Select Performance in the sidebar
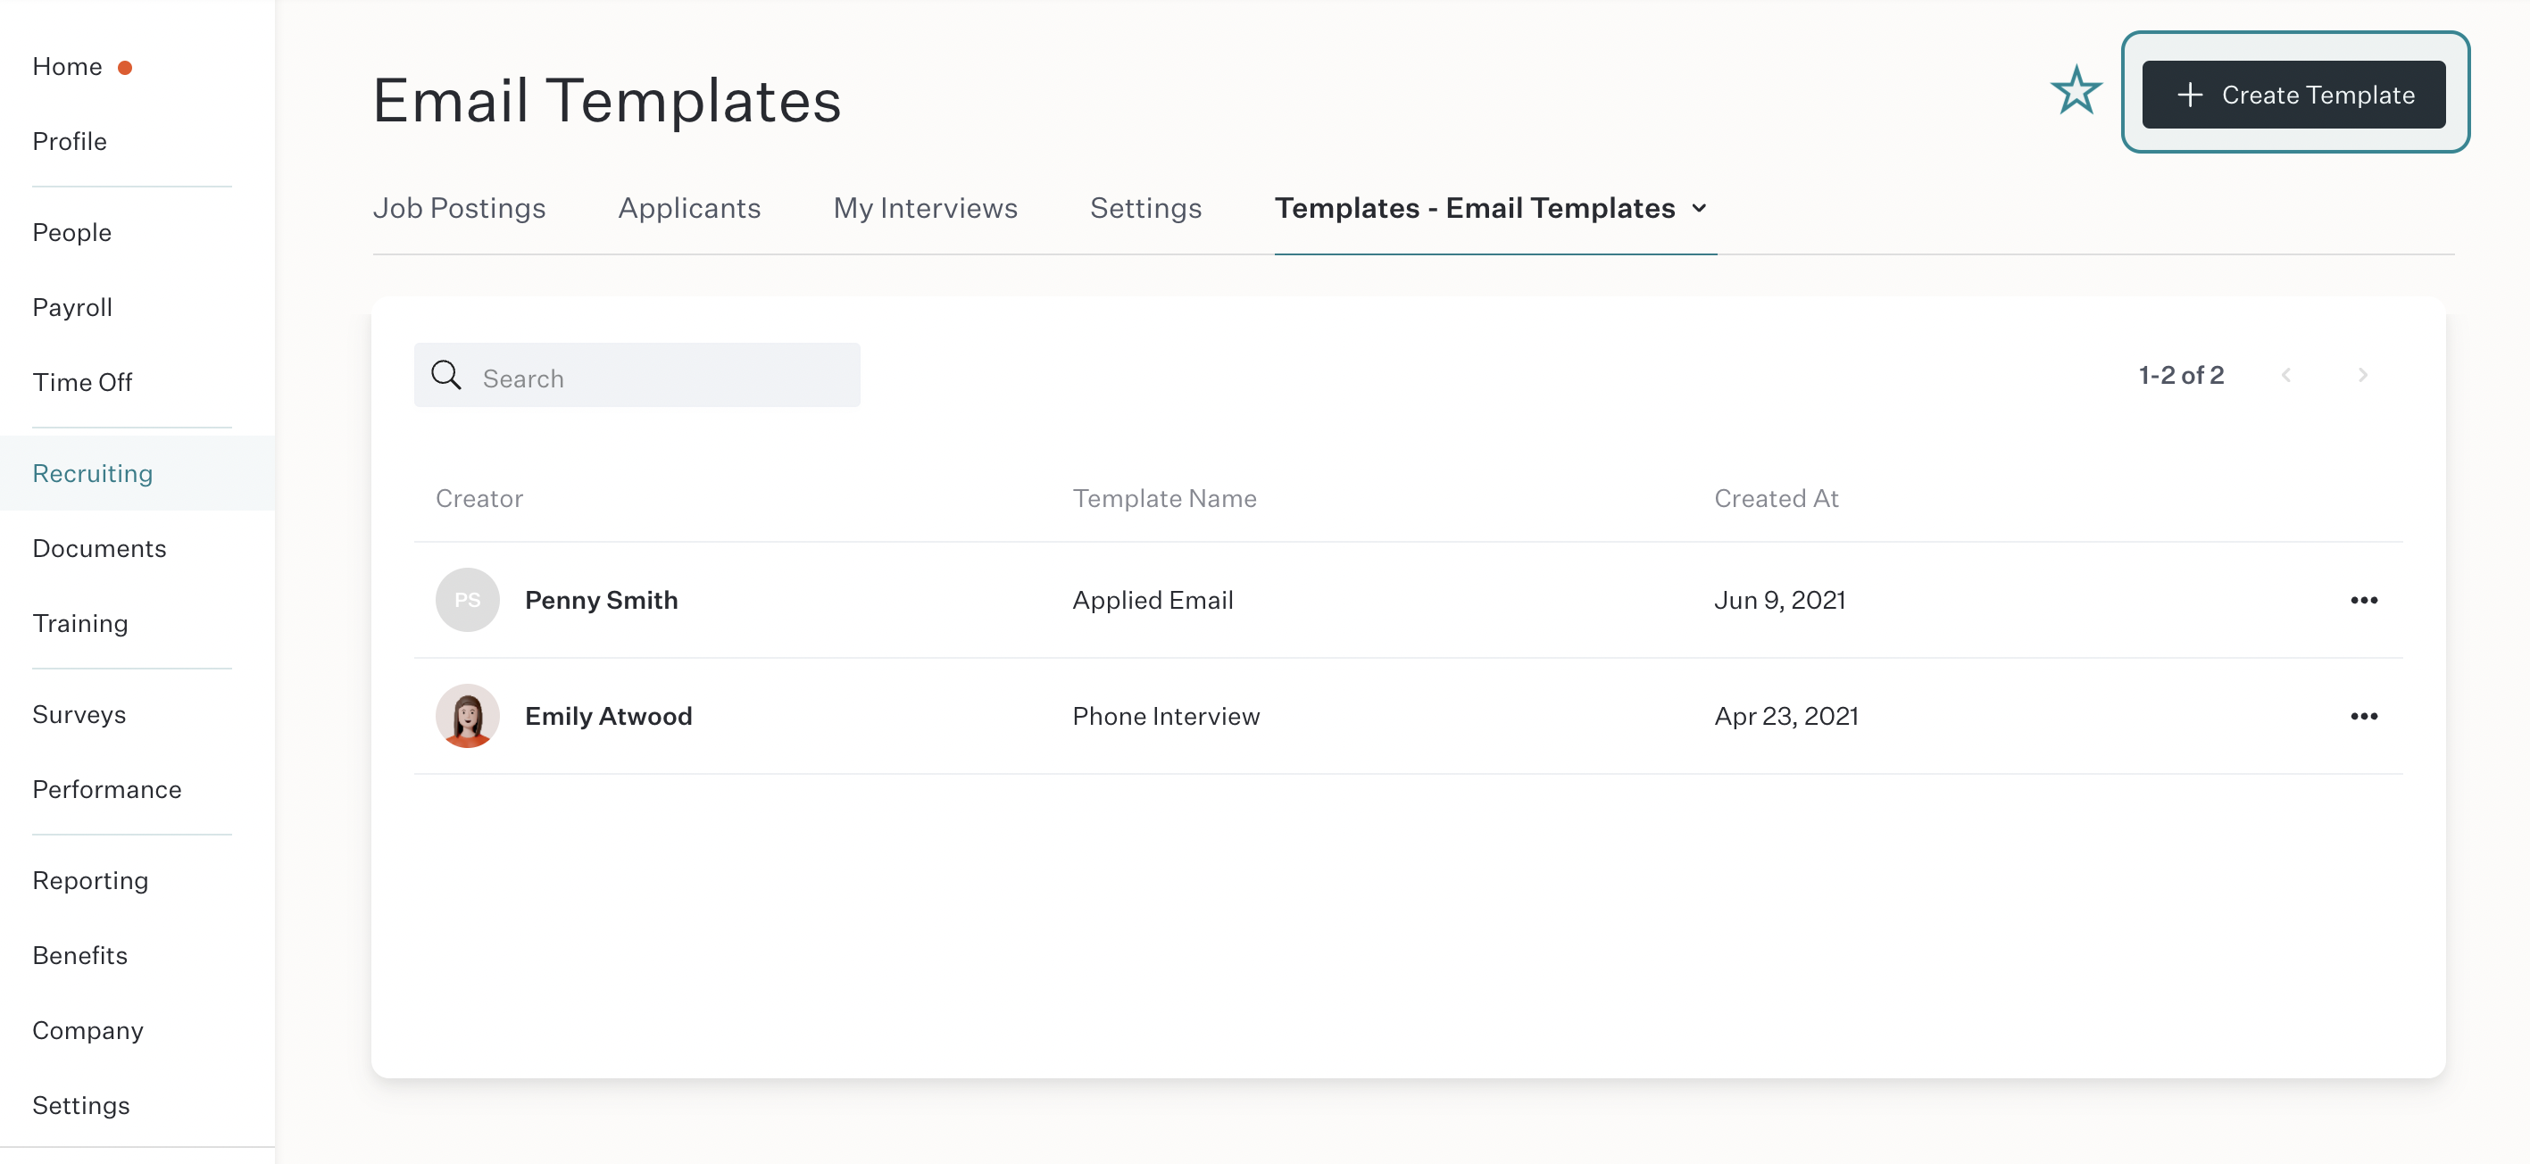 [107, 790]
